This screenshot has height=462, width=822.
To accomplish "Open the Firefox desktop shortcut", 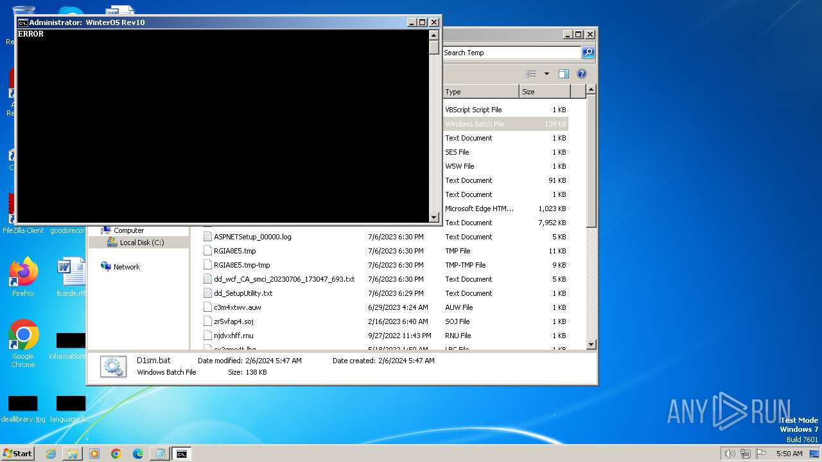I will click(23, 277).
